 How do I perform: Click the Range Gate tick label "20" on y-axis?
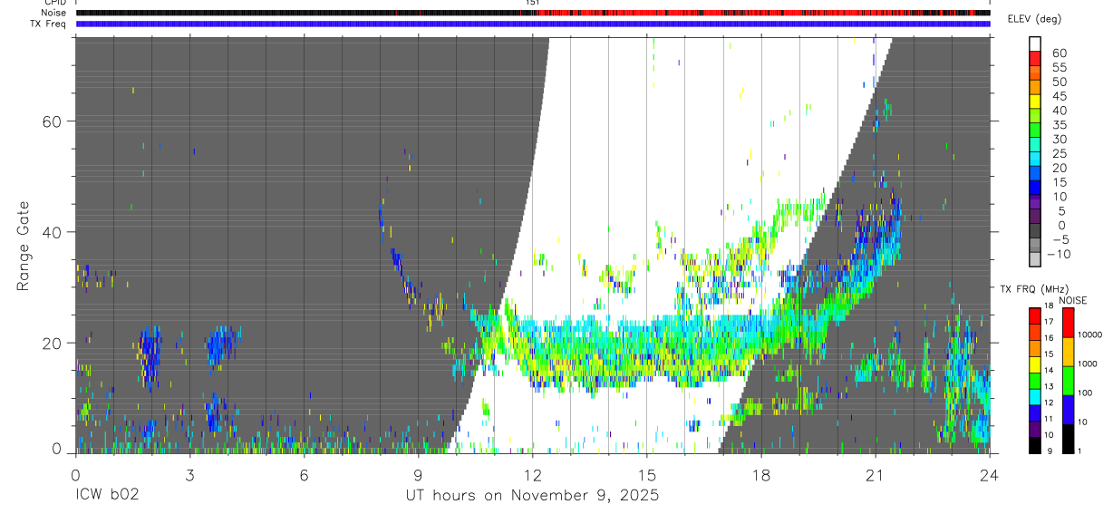click(53, 343)
